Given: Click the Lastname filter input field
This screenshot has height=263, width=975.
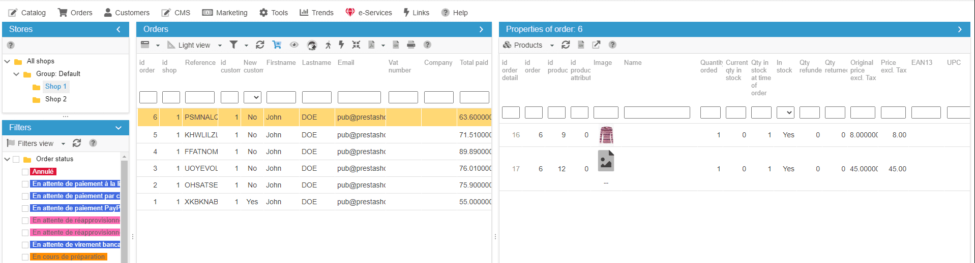Looking at the screenshot, I should pyautogui.click(x=316, y=97).
